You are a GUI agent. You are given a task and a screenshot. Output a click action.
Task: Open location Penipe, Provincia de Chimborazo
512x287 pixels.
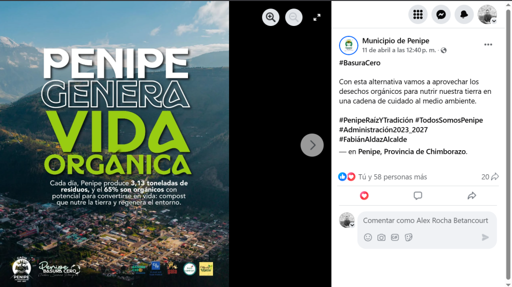(412, 152)
